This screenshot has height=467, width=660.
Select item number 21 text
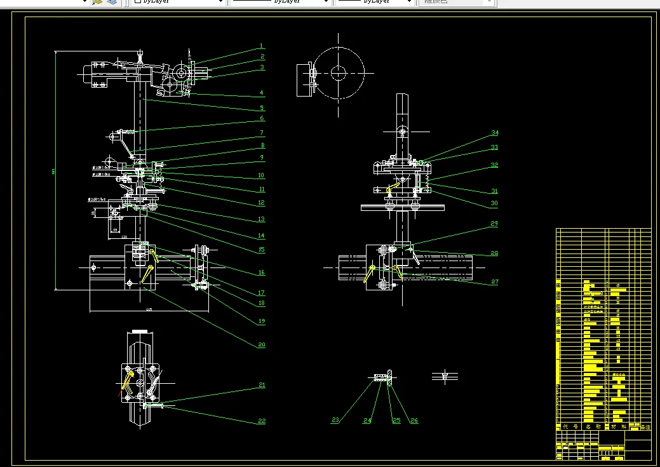pos(262,385)
